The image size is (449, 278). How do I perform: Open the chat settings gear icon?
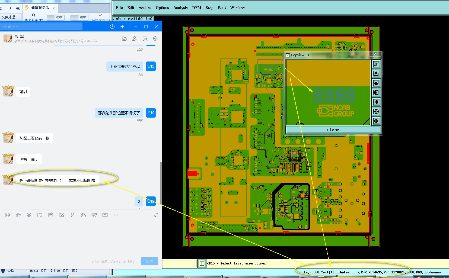(155, 39)
